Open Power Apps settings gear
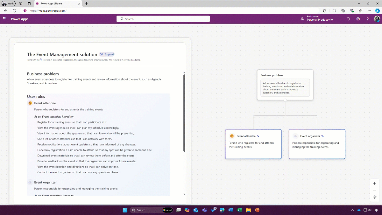382x215 pixels. [x=358, y=19]
